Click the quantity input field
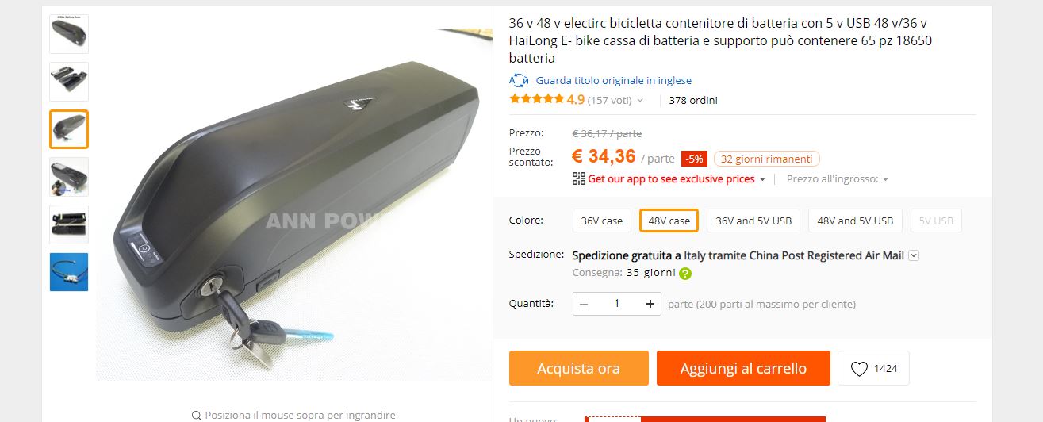This screenshot has height=422, width=1043. pos(617,303)
